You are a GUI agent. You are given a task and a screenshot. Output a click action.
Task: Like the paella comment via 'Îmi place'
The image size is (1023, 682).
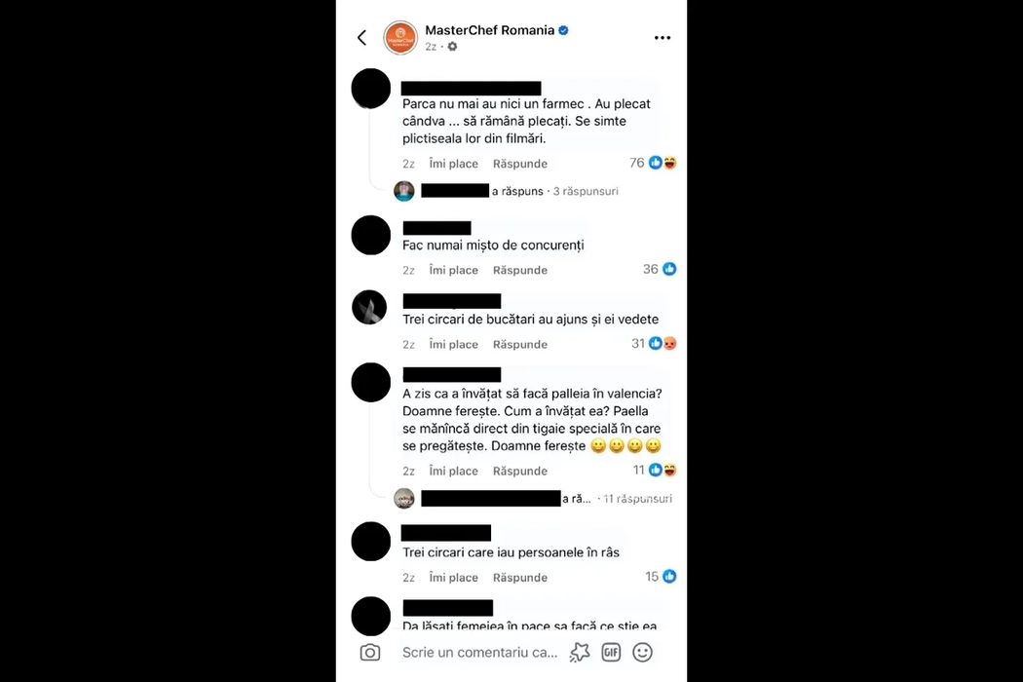[453, 472]
